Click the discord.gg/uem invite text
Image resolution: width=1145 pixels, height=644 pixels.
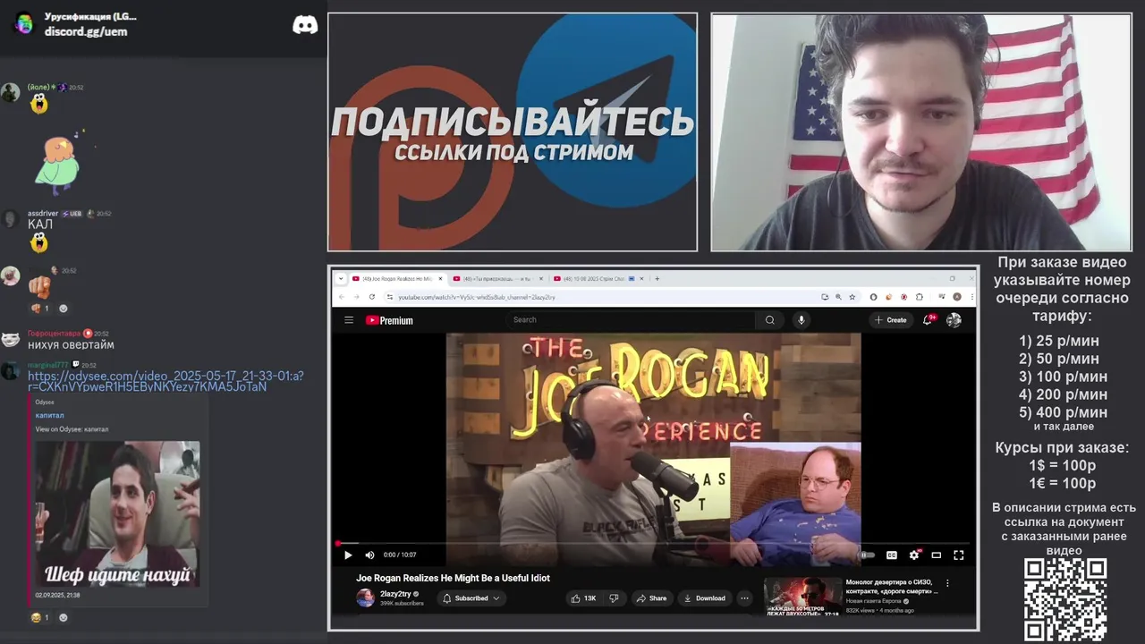click(x=86, y=31)
